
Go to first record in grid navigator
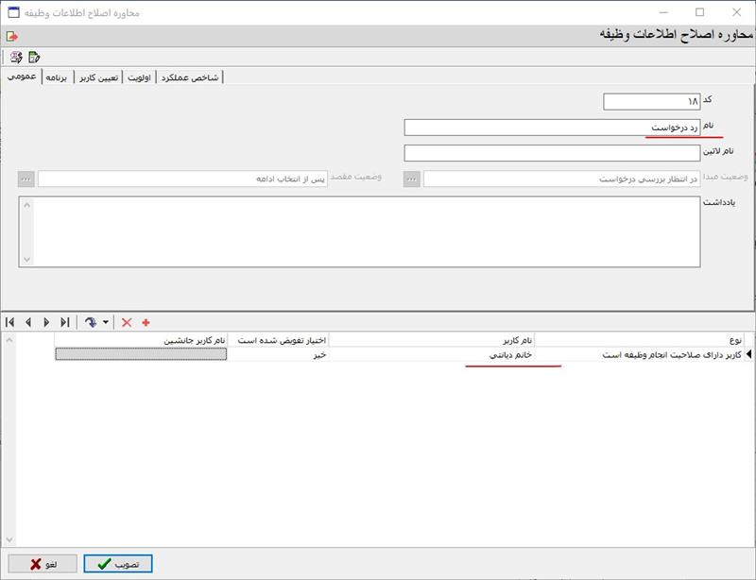[x=10, y=322]
